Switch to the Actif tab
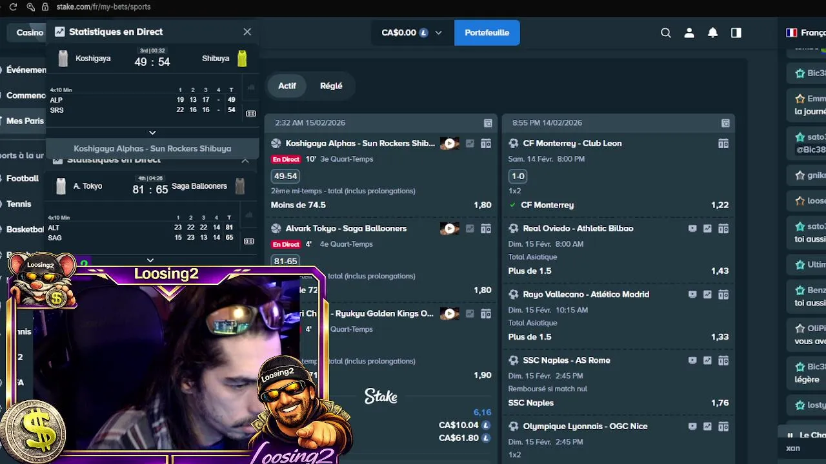The width and height of the screenshot is (826, 464). (x=287, y=86)
